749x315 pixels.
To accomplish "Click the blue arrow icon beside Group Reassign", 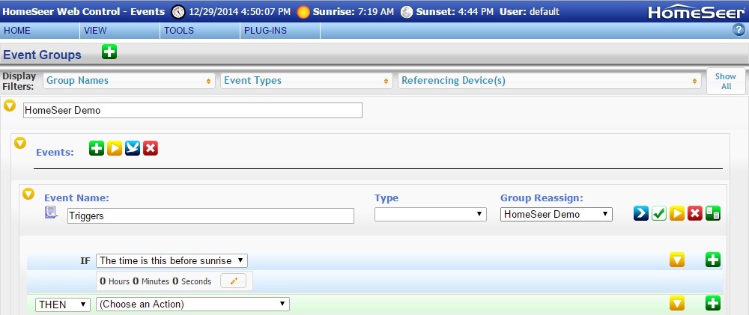I will (x=641, y=213).
